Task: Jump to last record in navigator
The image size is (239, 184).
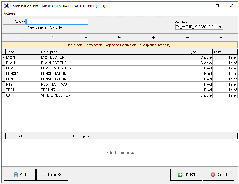Action: pos(120,37)
